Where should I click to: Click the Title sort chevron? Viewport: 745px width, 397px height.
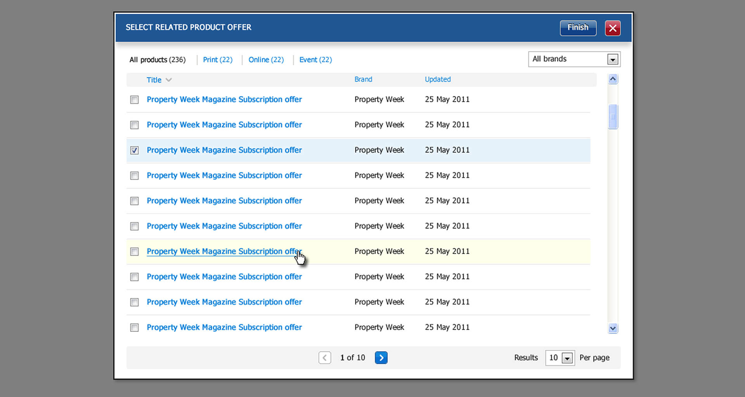coord(168,80)
